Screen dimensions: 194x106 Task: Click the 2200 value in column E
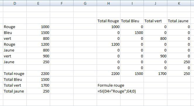pyautogui.click(x=38, y=73)
